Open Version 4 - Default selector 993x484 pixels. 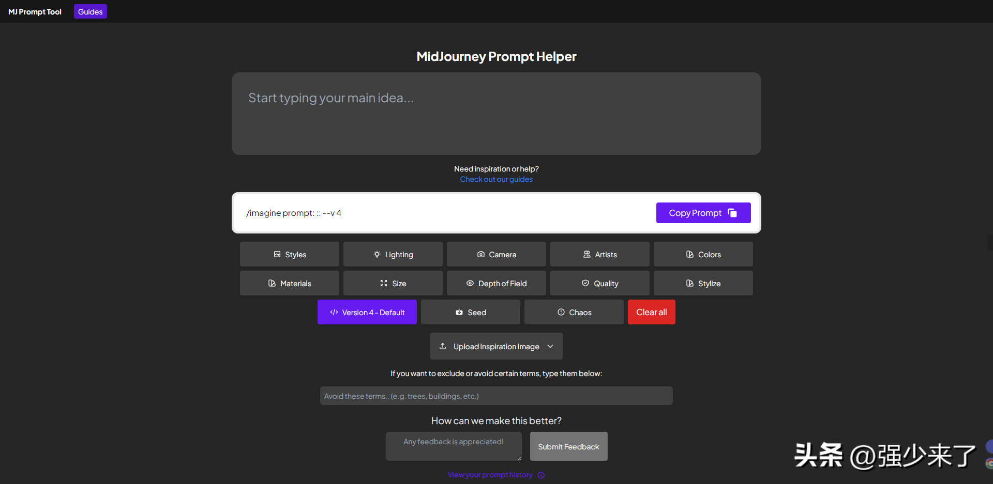(x=367, y=312)
